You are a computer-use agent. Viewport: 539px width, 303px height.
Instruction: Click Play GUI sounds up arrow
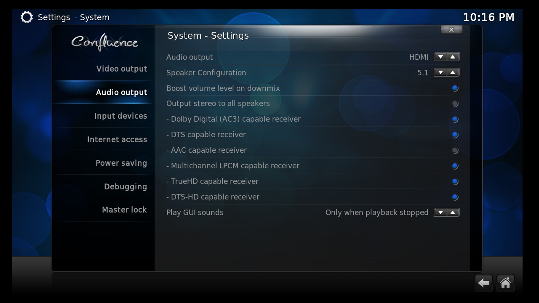pos(453,213)
